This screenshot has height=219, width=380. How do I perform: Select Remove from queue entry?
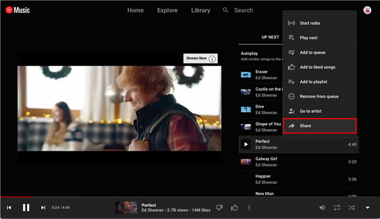click(319, 96)
